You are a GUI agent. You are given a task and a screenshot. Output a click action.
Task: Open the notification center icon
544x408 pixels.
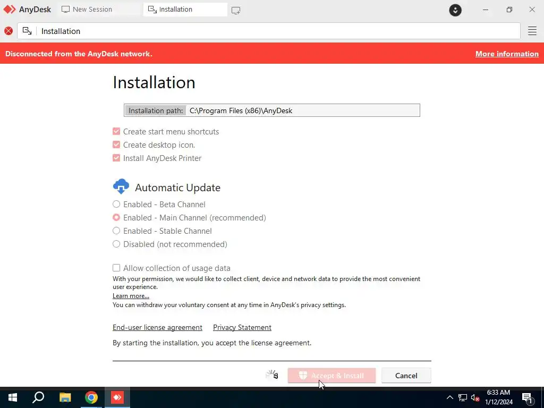coord(528,398)
